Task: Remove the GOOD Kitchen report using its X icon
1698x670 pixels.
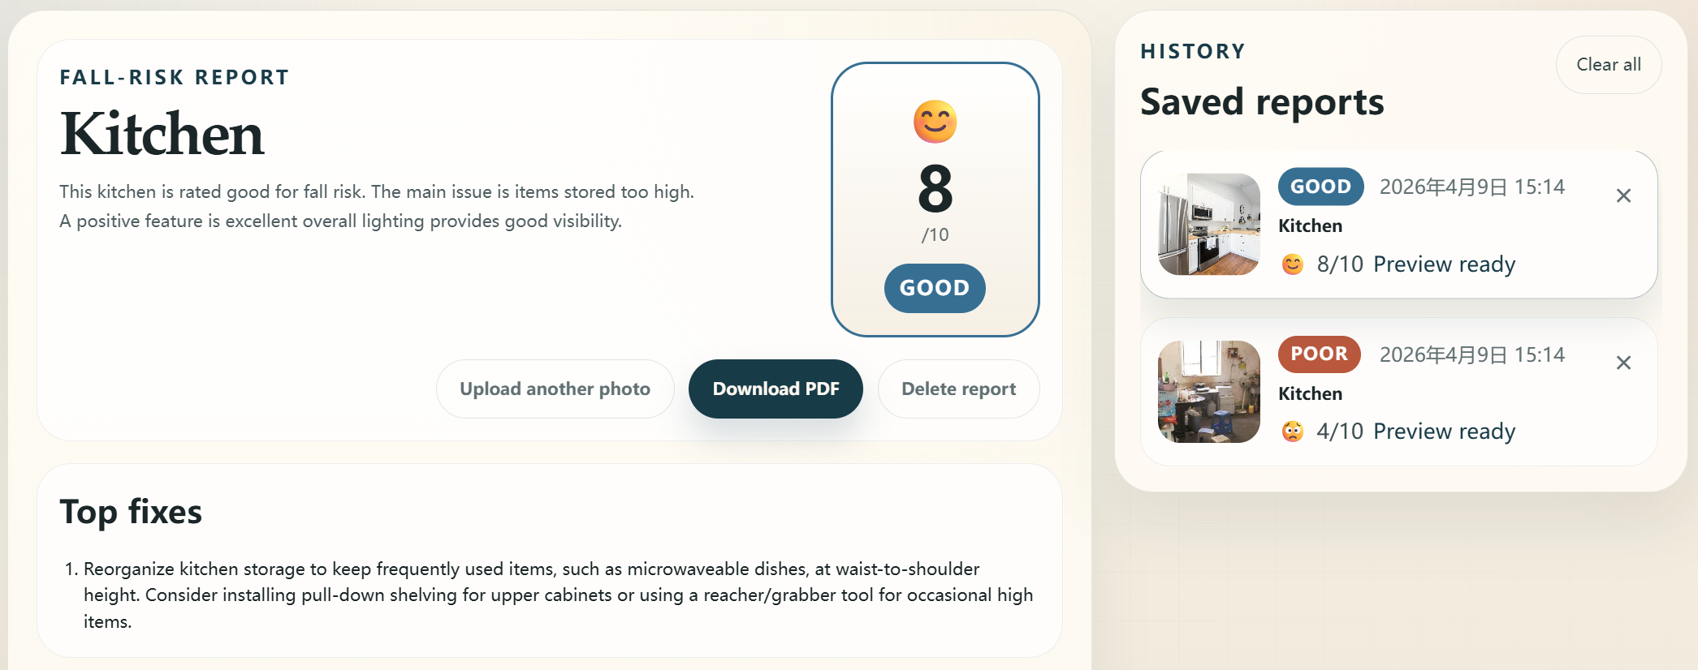Action: coord(1624,195)
